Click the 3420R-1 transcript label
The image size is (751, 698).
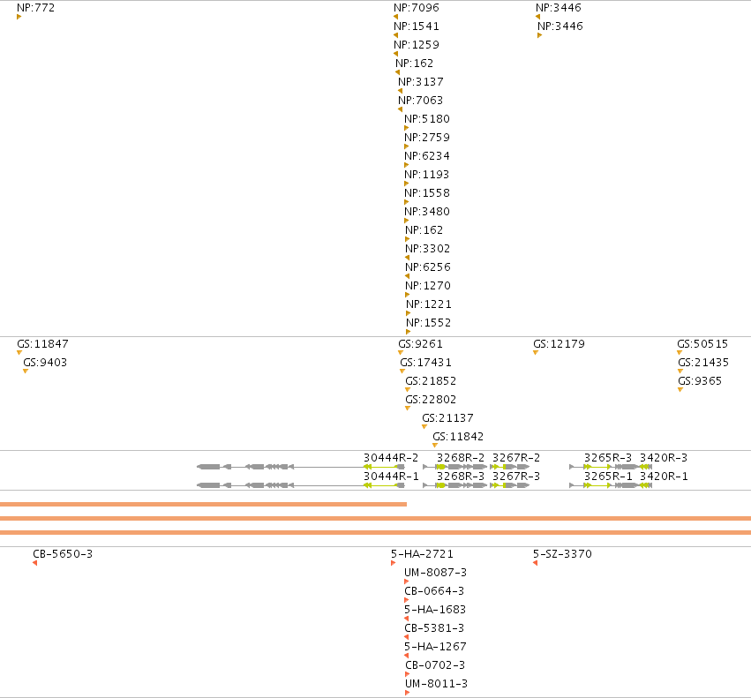664,477
